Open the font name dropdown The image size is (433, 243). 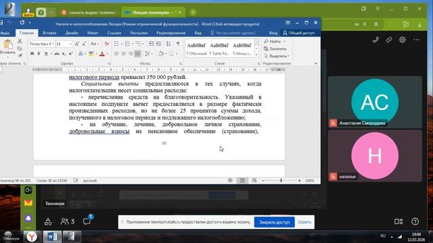53,44
